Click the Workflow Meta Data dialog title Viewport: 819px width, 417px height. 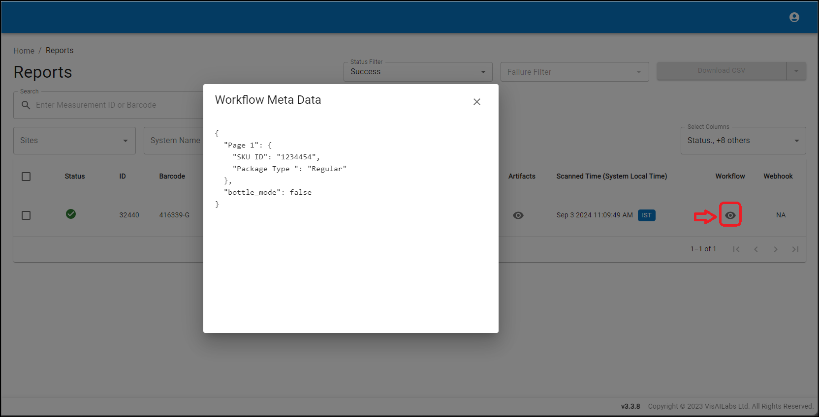[268, 100]
